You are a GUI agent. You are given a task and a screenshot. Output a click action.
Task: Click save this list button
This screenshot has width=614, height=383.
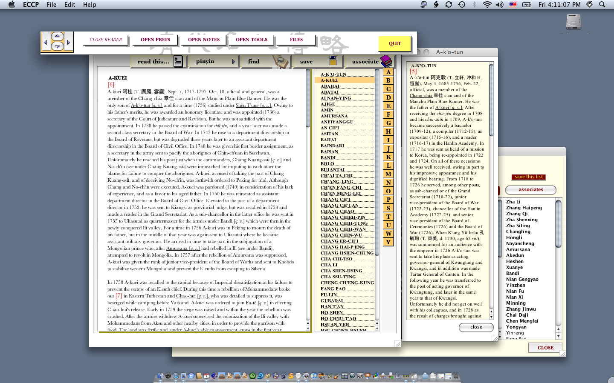[529, 177]
